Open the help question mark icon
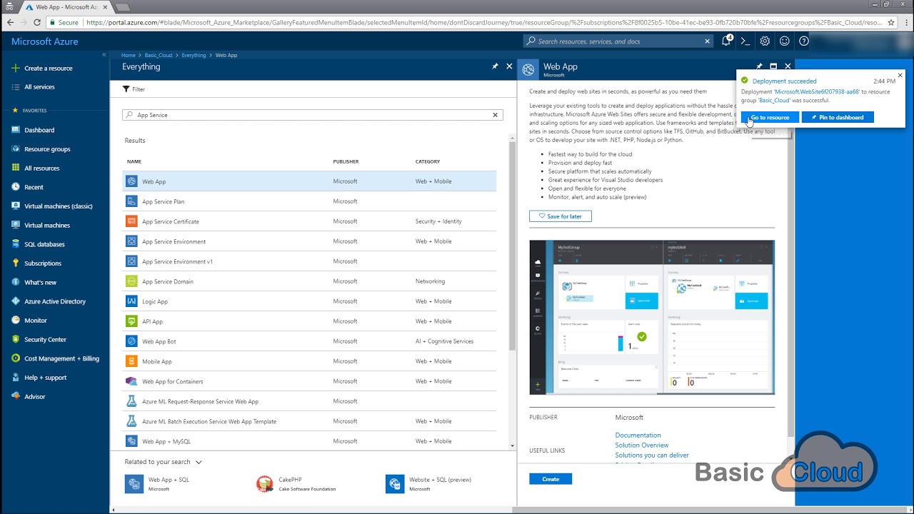914x514 pixels. [804, 41]
